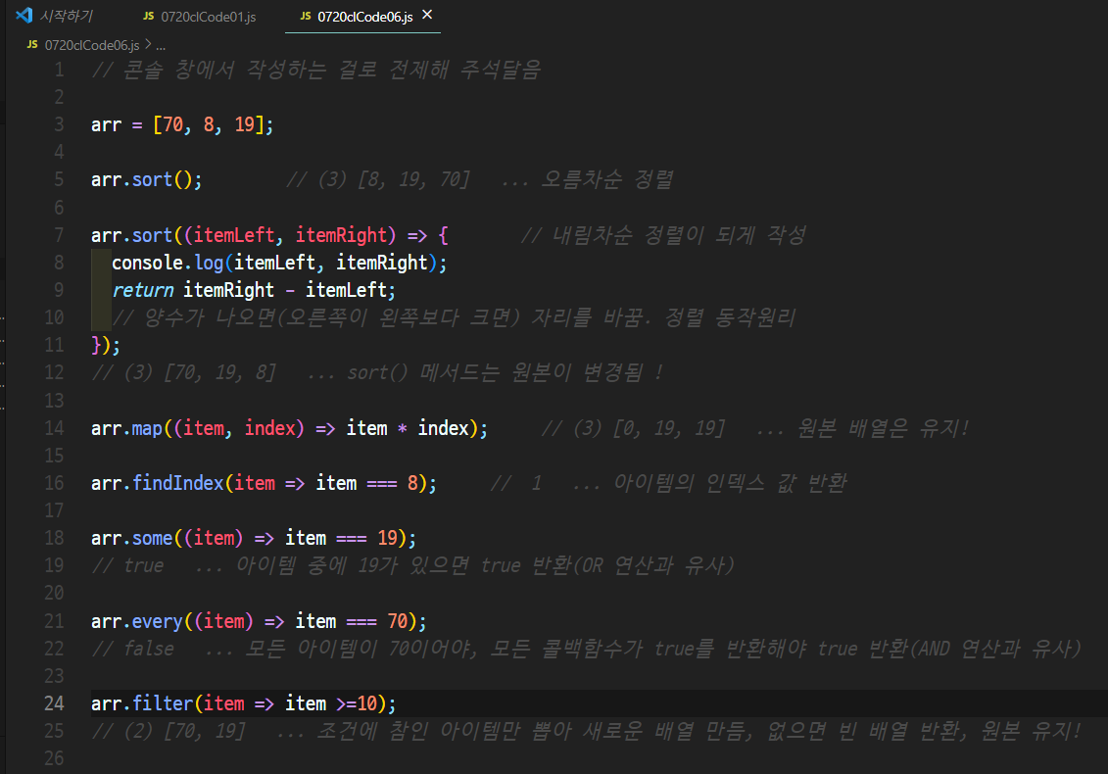1108x774 pixels.
Task: Click the 'arr.findIndex(item => item === 8);' line
Action: pos(264,483)
